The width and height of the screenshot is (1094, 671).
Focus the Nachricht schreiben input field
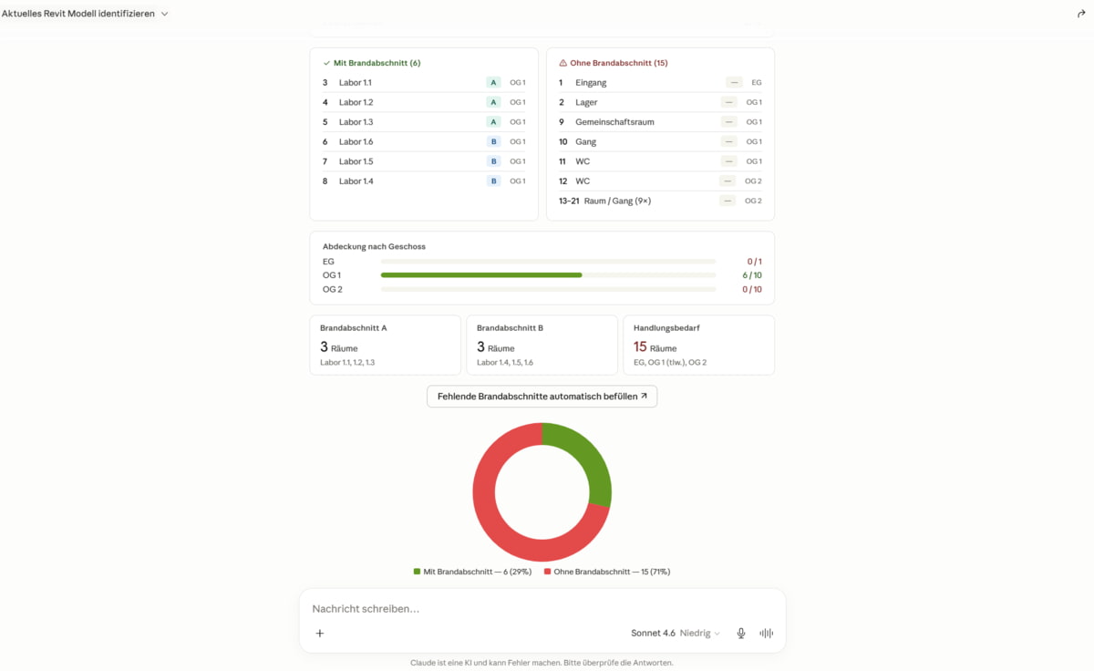[542, 608]
